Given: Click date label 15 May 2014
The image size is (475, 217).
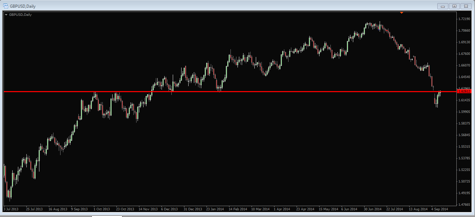Looking at the screenshot, I should 328,209.
